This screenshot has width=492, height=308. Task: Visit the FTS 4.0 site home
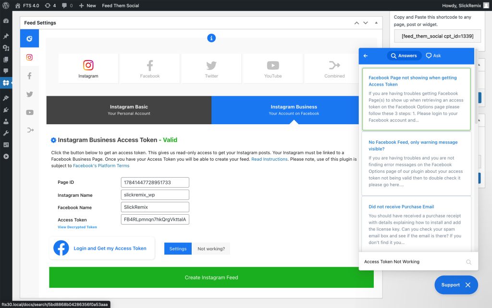pyautogui.click(x=27, y=5)
